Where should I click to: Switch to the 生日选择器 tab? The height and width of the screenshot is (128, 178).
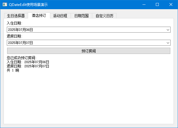click(x=16, y=16)
